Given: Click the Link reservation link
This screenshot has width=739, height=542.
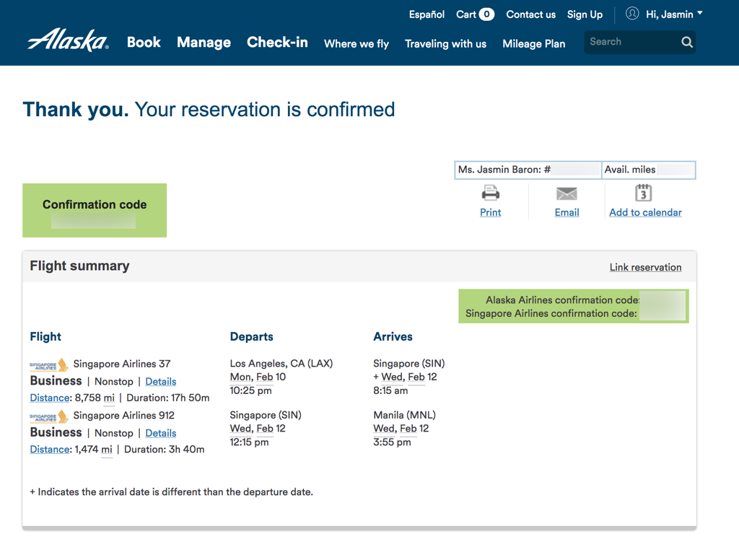Looking at the screenshot, I should pos(645,267).
